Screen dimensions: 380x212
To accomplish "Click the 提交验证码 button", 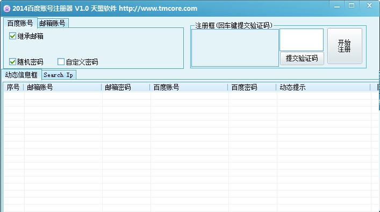I will click(x=302, y=58).
